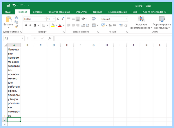Apply red font color A

coord(60,25)
